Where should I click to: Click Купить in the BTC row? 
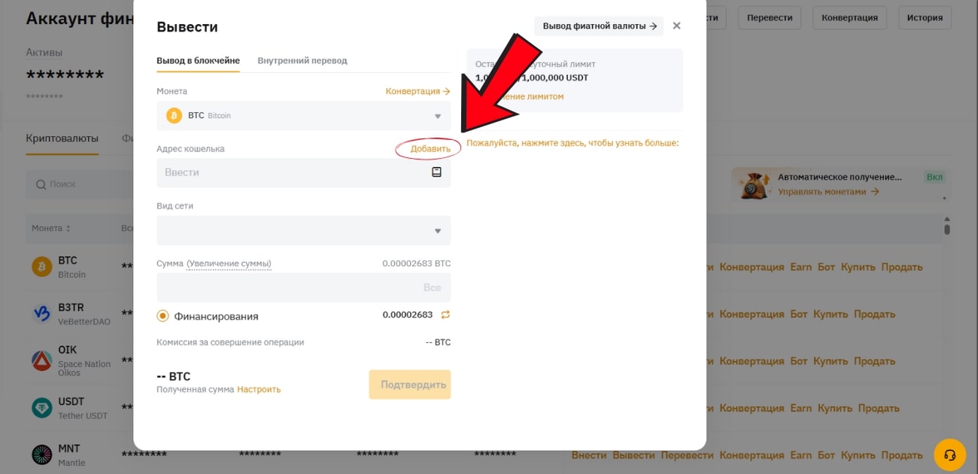pyautogui.click(x=858, y=267)
